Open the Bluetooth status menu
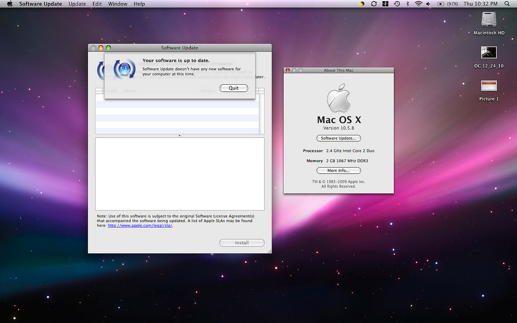517x323 pixels. coord(407,4)
